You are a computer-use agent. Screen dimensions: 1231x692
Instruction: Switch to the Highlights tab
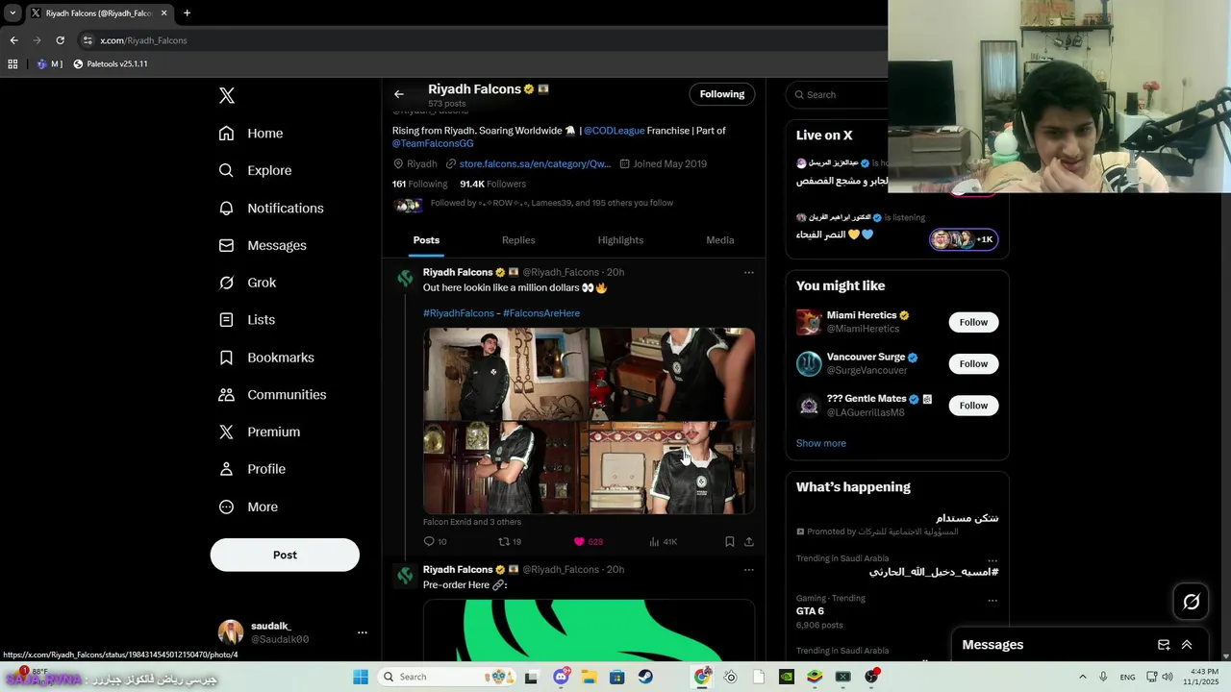point(620,240)
